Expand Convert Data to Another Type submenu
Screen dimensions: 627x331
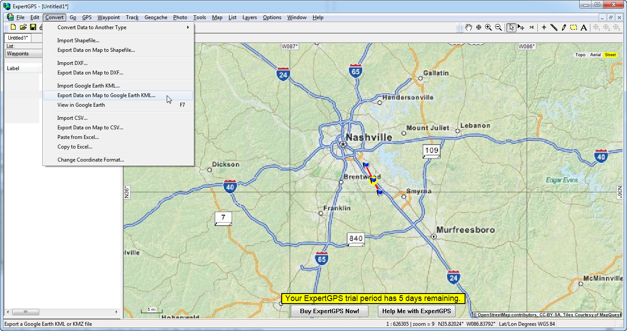tap(118, 27)
